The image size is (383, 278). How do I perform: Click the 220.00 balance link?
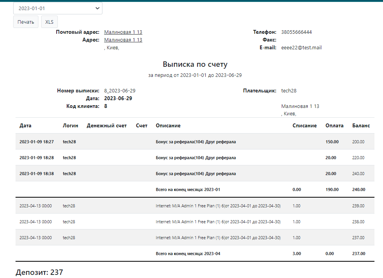coord(358,158)
